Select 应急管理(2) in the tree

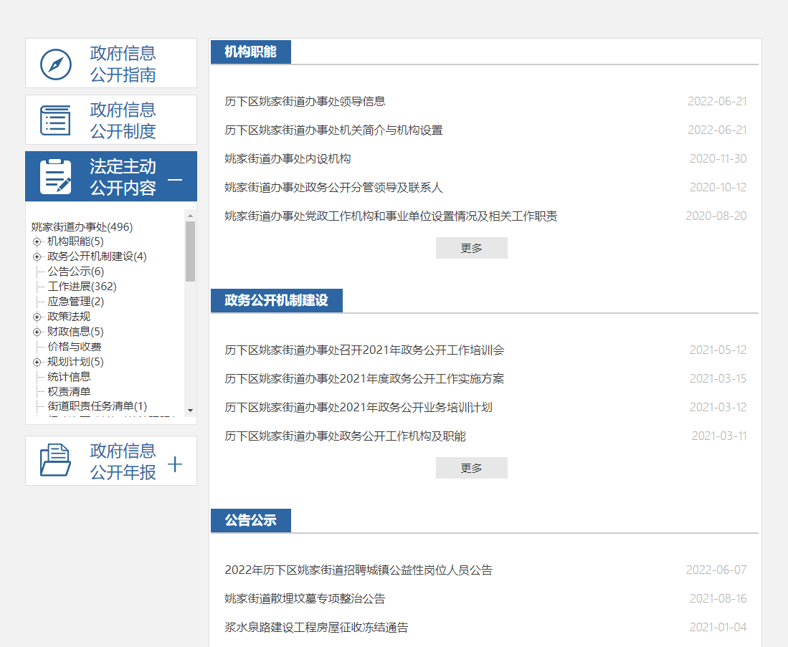coord(75,302)
